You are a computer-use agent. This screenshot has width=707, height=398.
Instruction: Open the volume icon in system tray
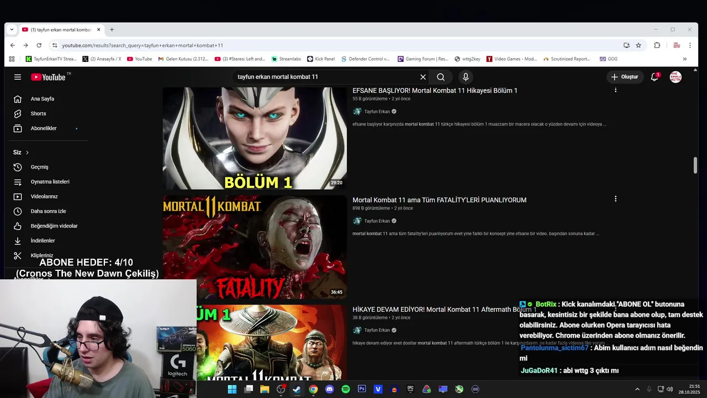[669, 389]
